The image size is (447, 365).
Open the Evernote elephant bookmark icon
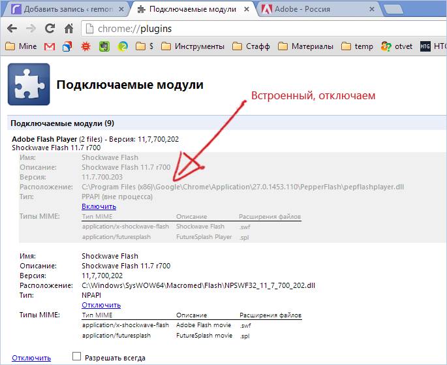tap(104, 46)
